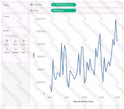Click the Columns shelf label text
The image size is (124, 109).
tap(38, 5)
